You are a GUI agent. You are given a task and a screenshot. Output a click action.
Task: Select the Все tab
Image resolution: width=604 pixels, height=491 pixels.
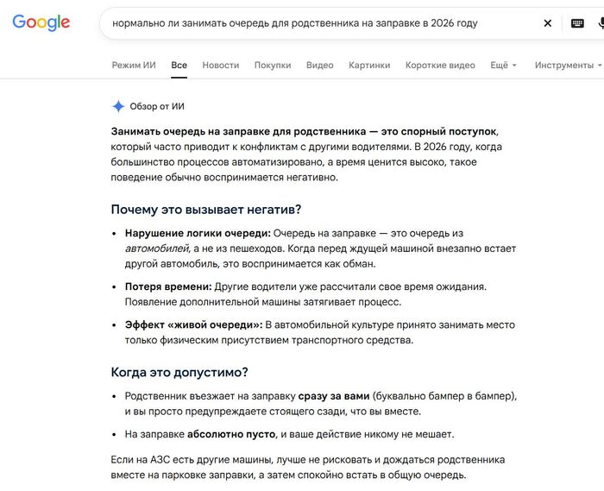click(x=179, y=65)
